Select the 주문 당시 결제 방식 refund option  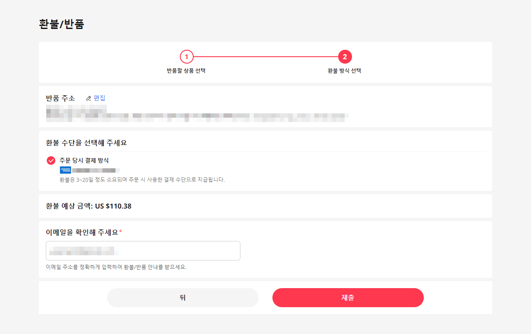[x=84, y=160]
